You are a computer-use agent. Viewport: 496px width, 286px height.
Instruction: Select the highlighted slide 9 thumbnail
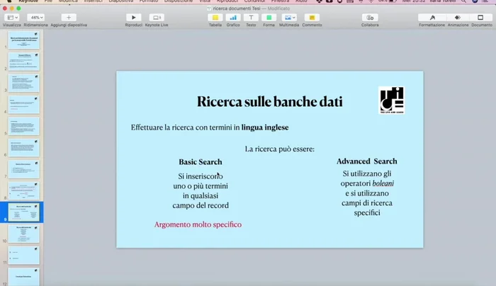(24, 212)
